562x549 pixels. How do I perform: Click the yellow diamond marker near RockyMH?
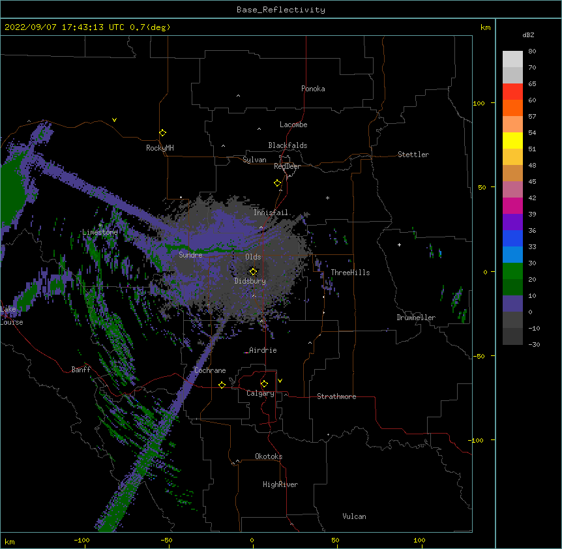pyautogui.click(x=162, y=132)
